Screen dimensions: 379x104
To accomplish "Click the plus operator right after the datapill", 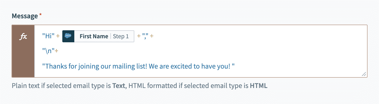I will tap(139, 36).
